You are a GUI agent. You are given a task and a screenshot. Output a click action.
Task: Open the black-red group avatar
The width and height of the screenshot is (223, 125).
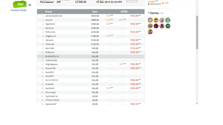(x=156, y=26)
